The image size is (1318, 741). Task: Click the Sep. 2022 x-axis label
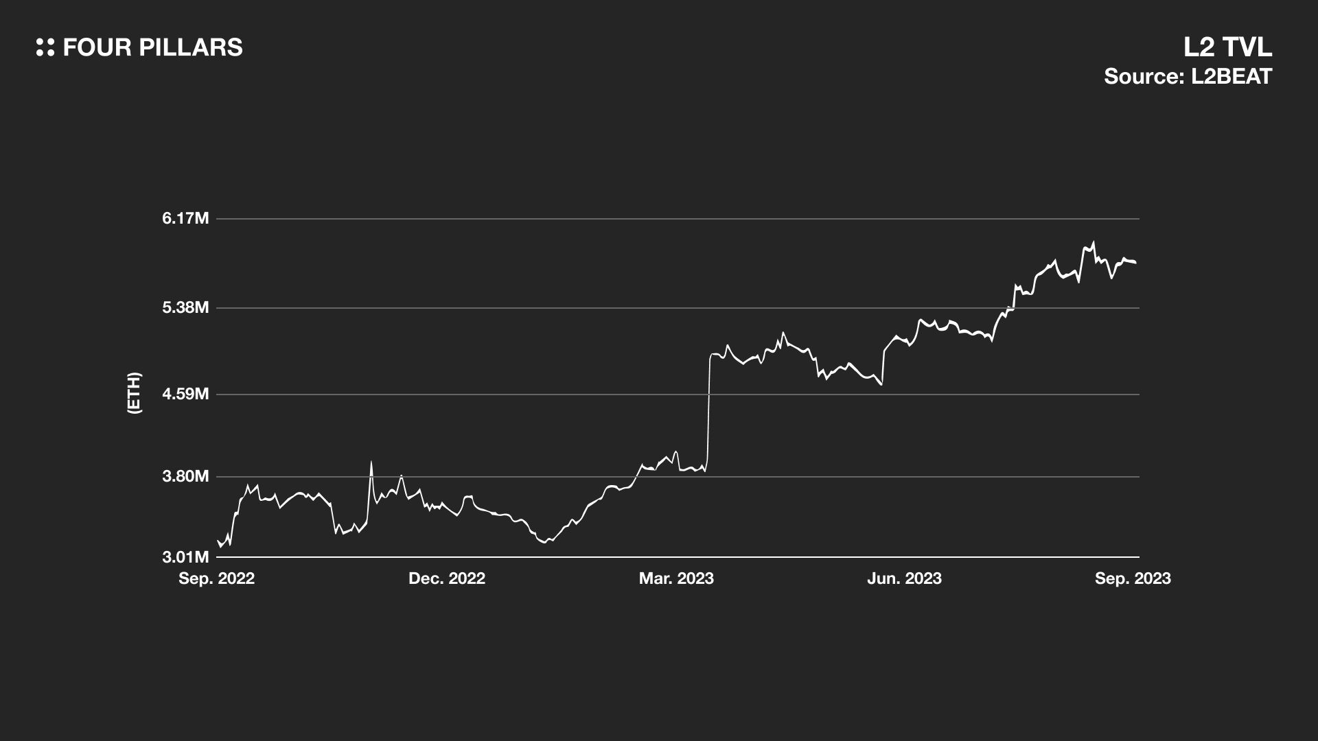coord(216,578)
